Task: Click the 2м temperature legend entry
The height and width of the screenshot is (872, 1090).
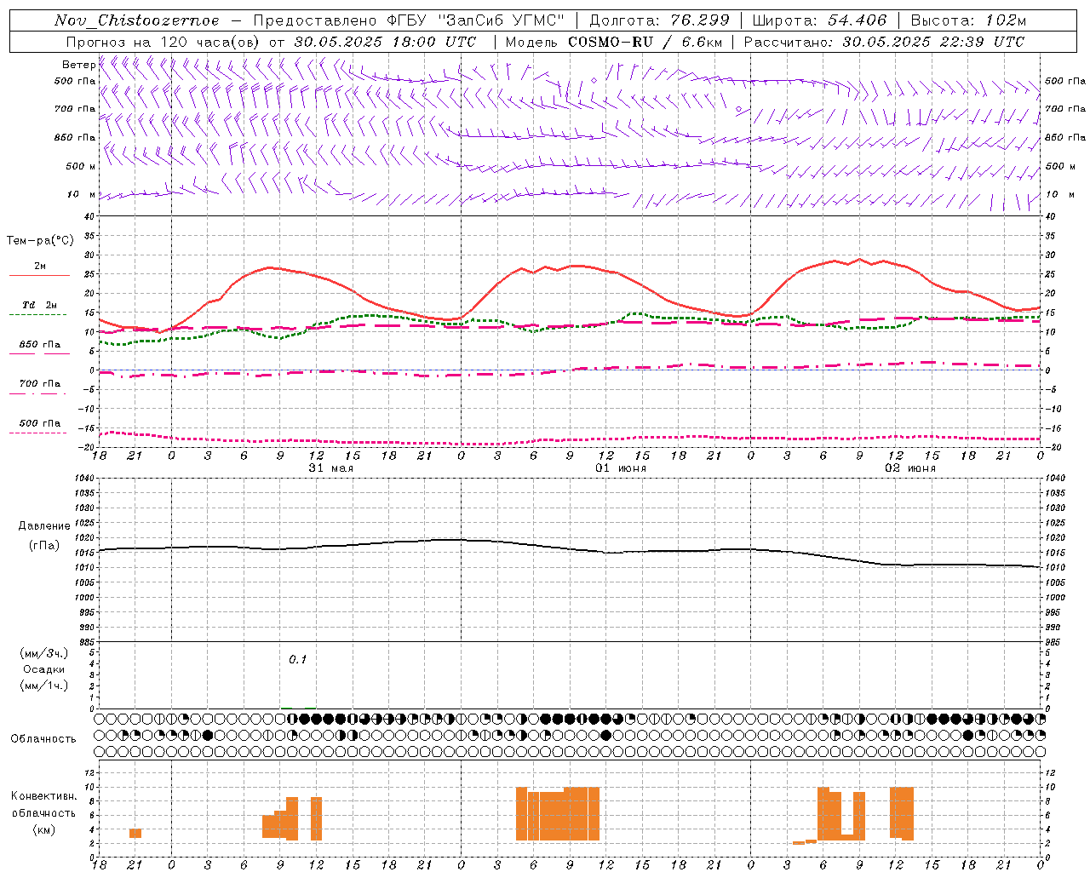Action: 40,266
